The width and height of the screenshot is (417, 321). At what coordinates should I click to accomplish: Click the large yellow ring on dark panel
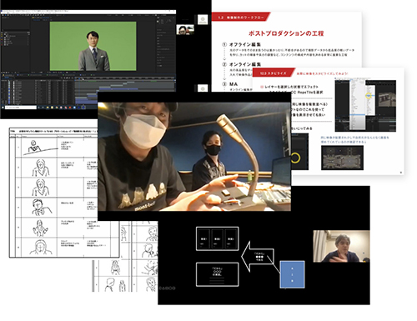point(295,158)
